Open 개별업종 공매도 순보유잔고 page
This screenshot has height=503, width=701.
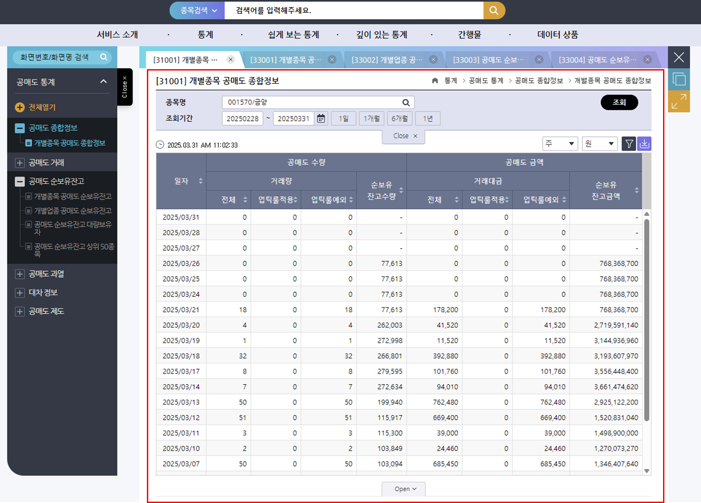coord(73,211)
